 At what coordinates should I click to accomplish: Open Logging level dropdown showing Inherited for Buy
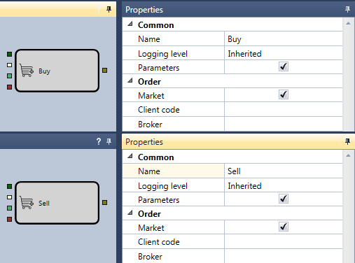pos(284,53)
